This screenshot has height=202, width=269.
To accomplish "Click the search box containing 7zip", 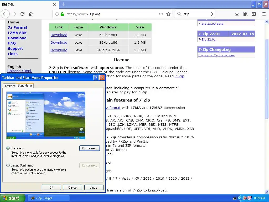I will 195,14.
